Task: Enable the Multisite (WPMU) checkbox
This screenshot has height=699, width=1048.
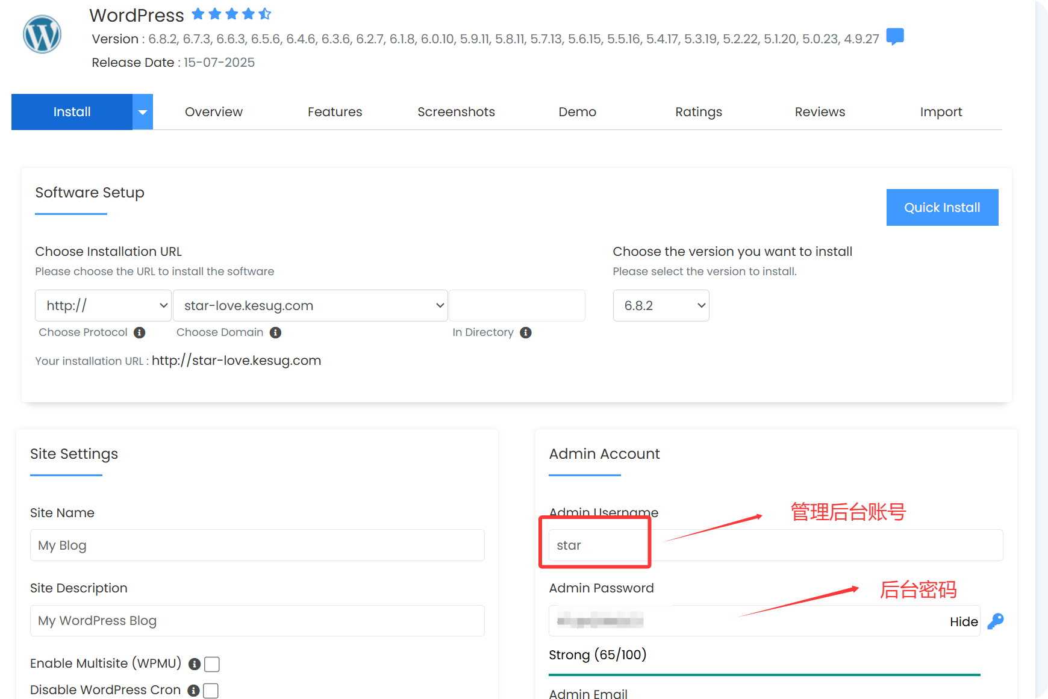Action: tap(212, 664)
